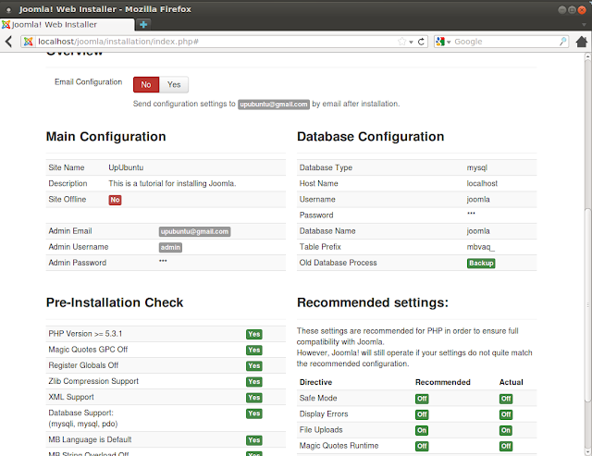
Task: Click the PHP Version Yes badge
Action: [x=254, y=334]
